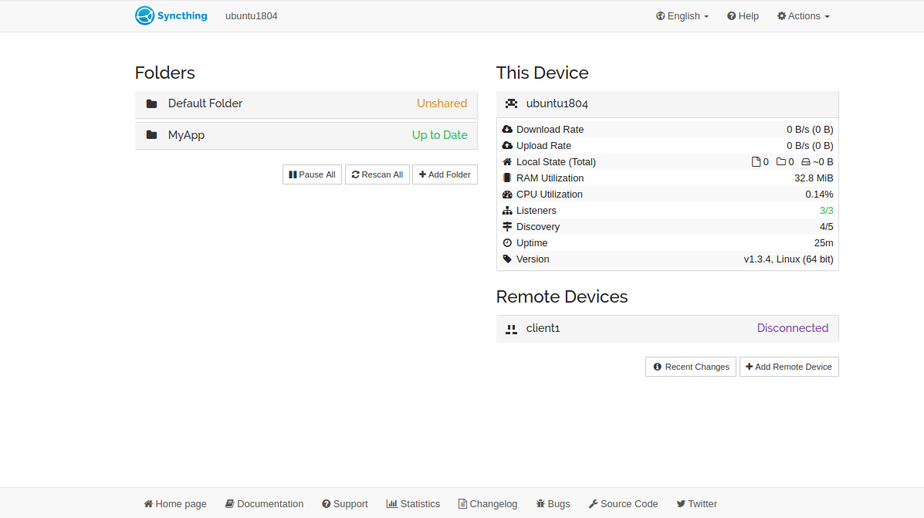The width and height of the screenshot is (924, 518).
Task: Open the Actions menu
Action: coord(804,16)
